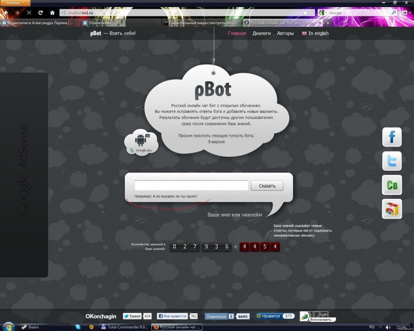This screenshot has width=414, height=331.
Task: Open the green Св social icon
Action: coord(392,185)
